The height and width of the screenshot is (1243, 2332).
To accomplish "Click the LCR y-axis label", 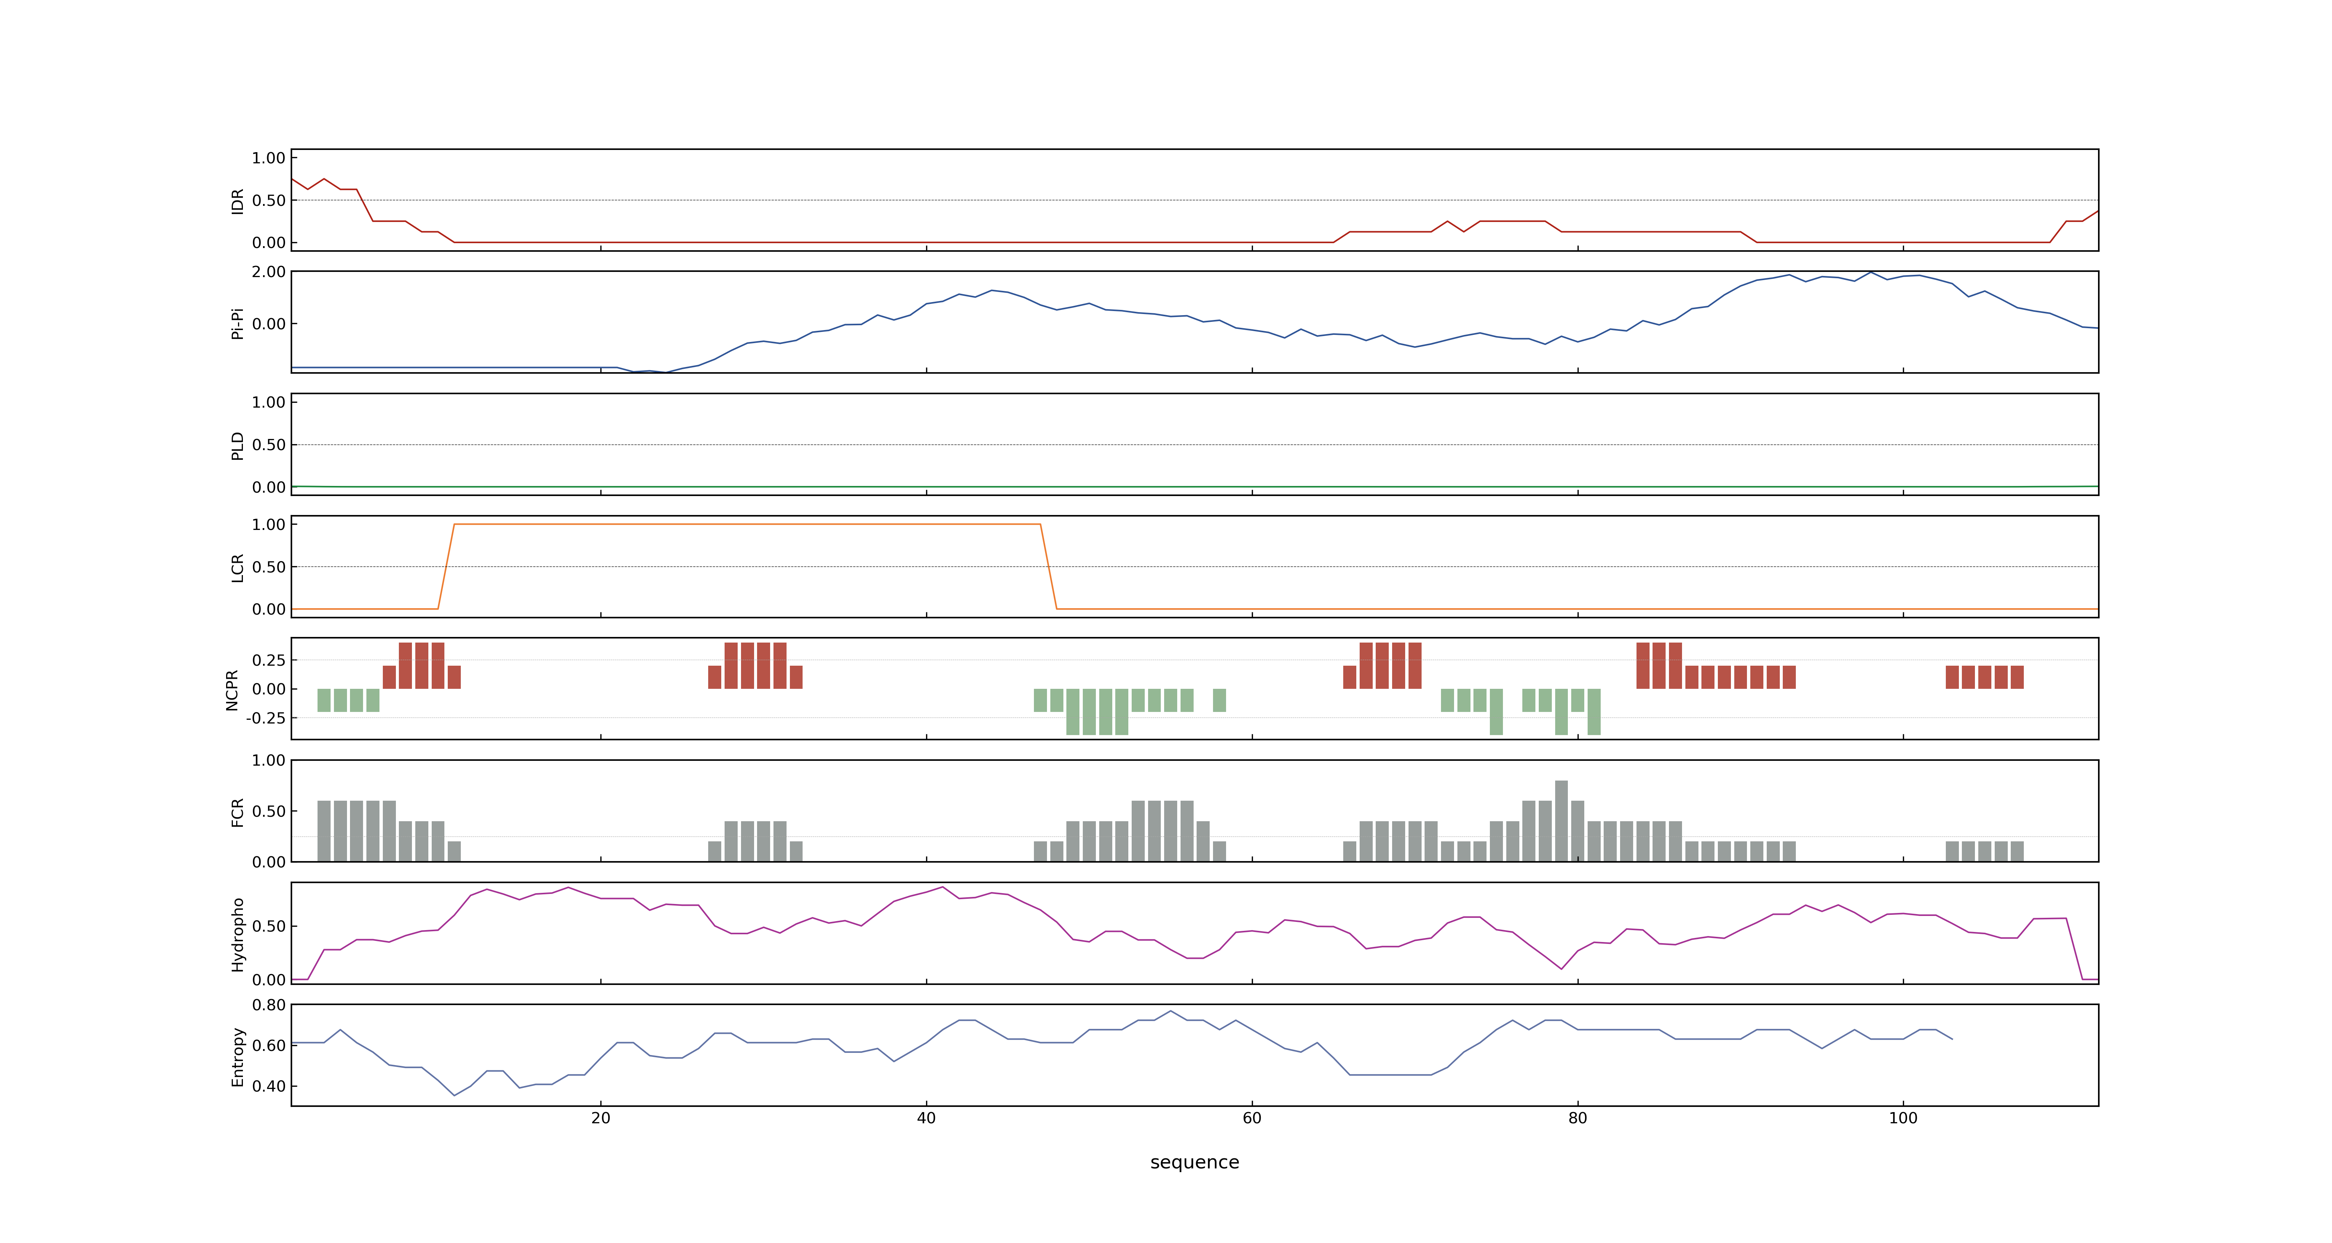I will pos(237,567).
